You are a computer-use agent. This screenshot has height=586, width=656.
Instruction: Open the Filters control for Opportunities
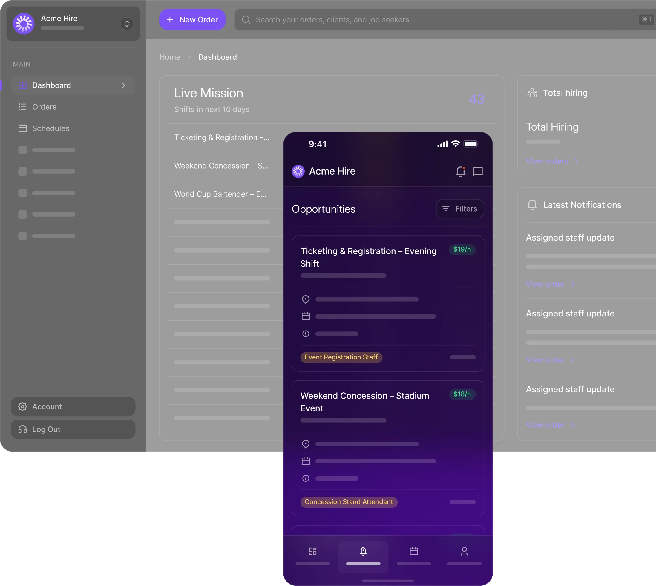click(460, 209)
